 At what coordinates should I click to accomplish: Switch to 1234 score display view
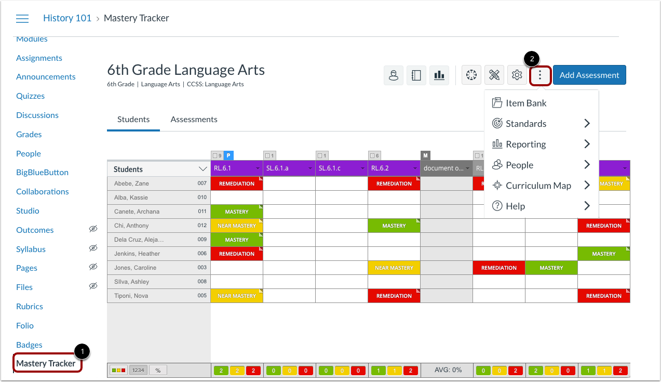138,371
